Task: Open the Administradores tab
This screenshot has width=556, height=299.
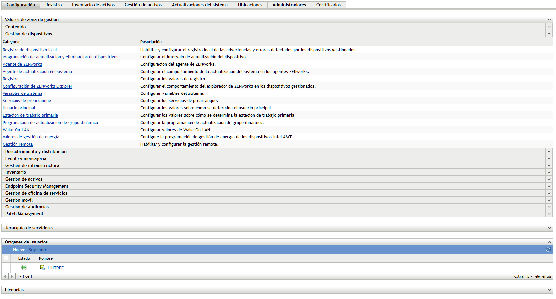Action: pos(289,5)
